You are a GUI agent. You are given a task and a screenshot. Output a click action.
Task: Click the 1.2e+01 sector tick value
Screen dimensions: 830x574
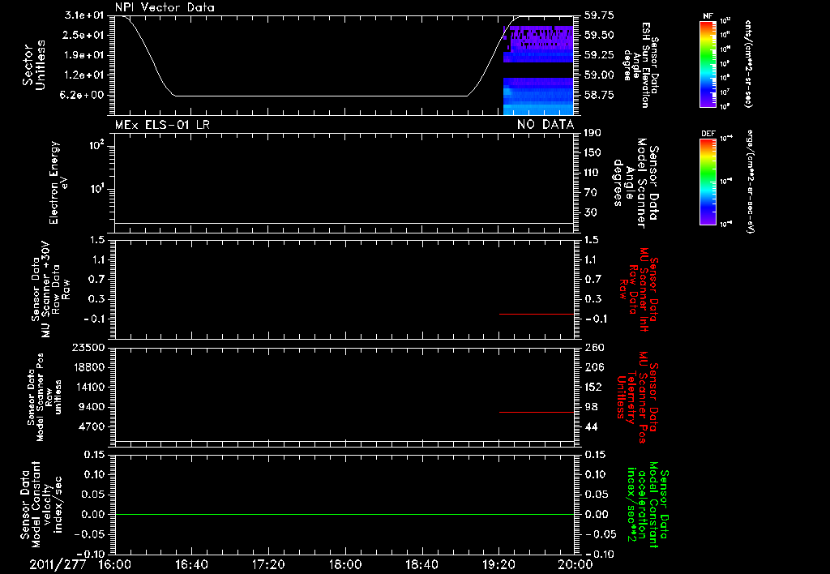point(84,75)
